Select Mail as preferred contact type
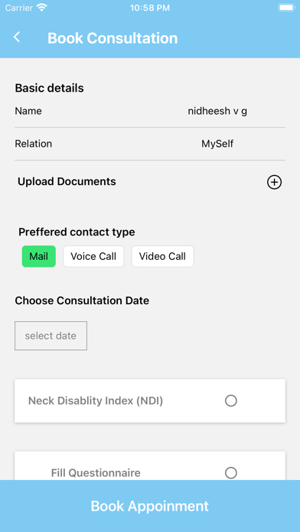This screenshot has height=532, width=300. [x=39, y=256]
